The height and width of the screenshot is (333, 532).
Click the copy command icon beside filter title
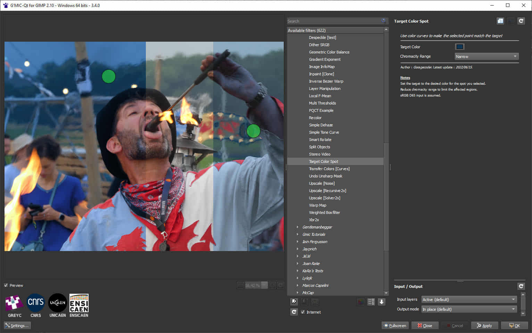[x=500, y=21]
